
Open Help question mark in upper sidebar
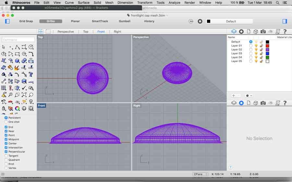[x=285, y=32]
